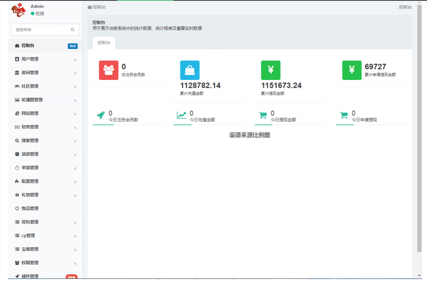Expand the 权限管理 submenu chevron
The image size is (427, 286).
pos(75,263)
